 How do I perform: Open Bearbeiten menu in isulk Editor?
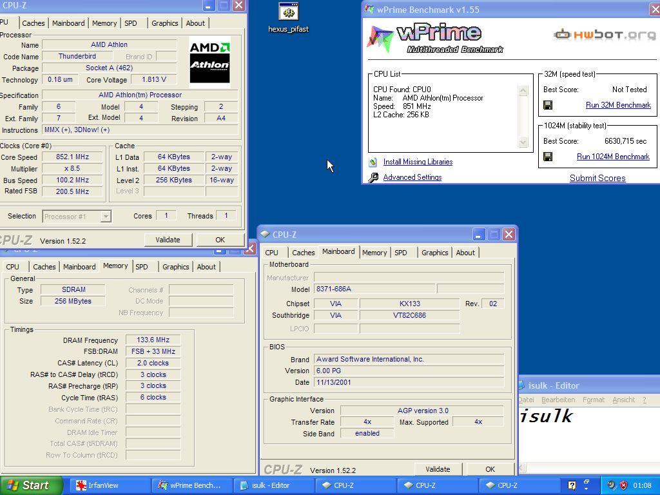[558, 400]
